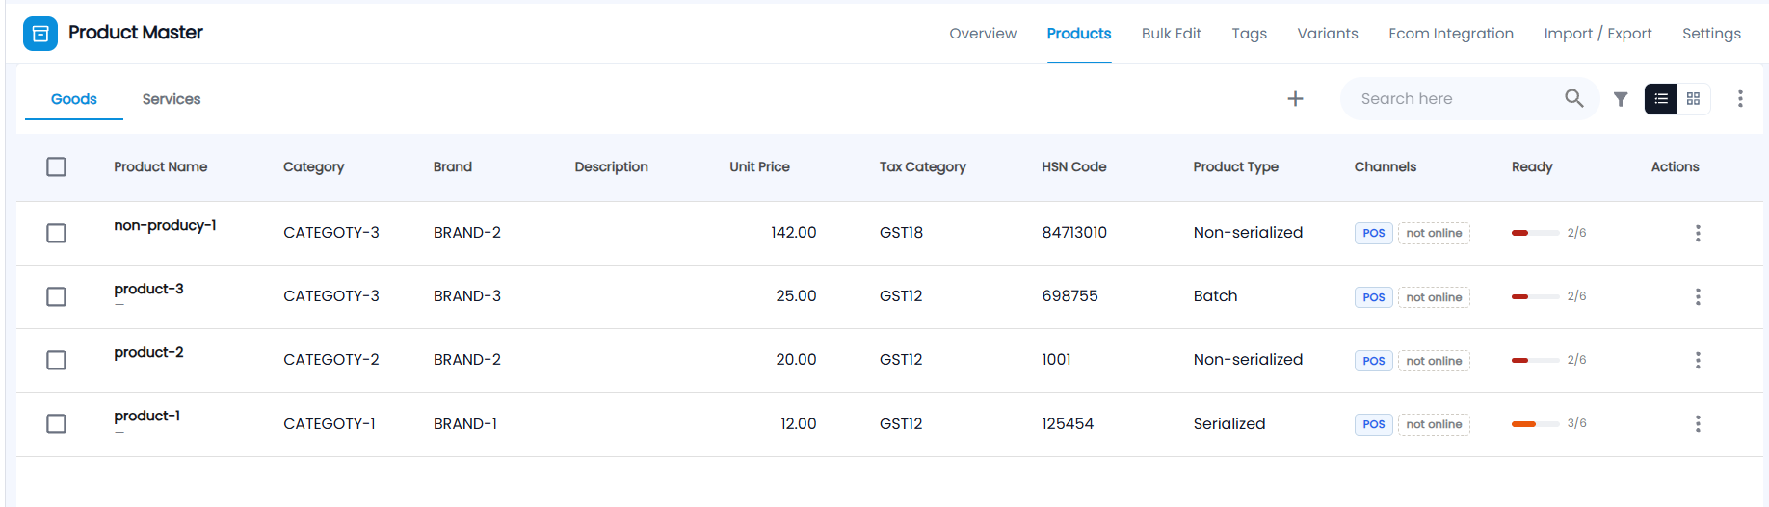The image size is (1769, 507).
Task: Open the filter funnel icon
Action: (x=1621, y=99)
